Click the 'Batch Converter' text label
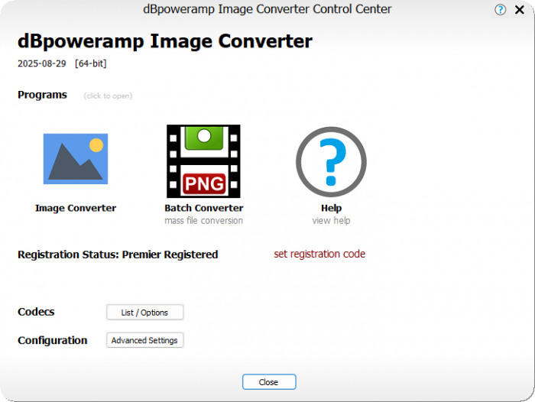Image resolution: width=535 pixels, height=402 pixels. tap(203, 208)
